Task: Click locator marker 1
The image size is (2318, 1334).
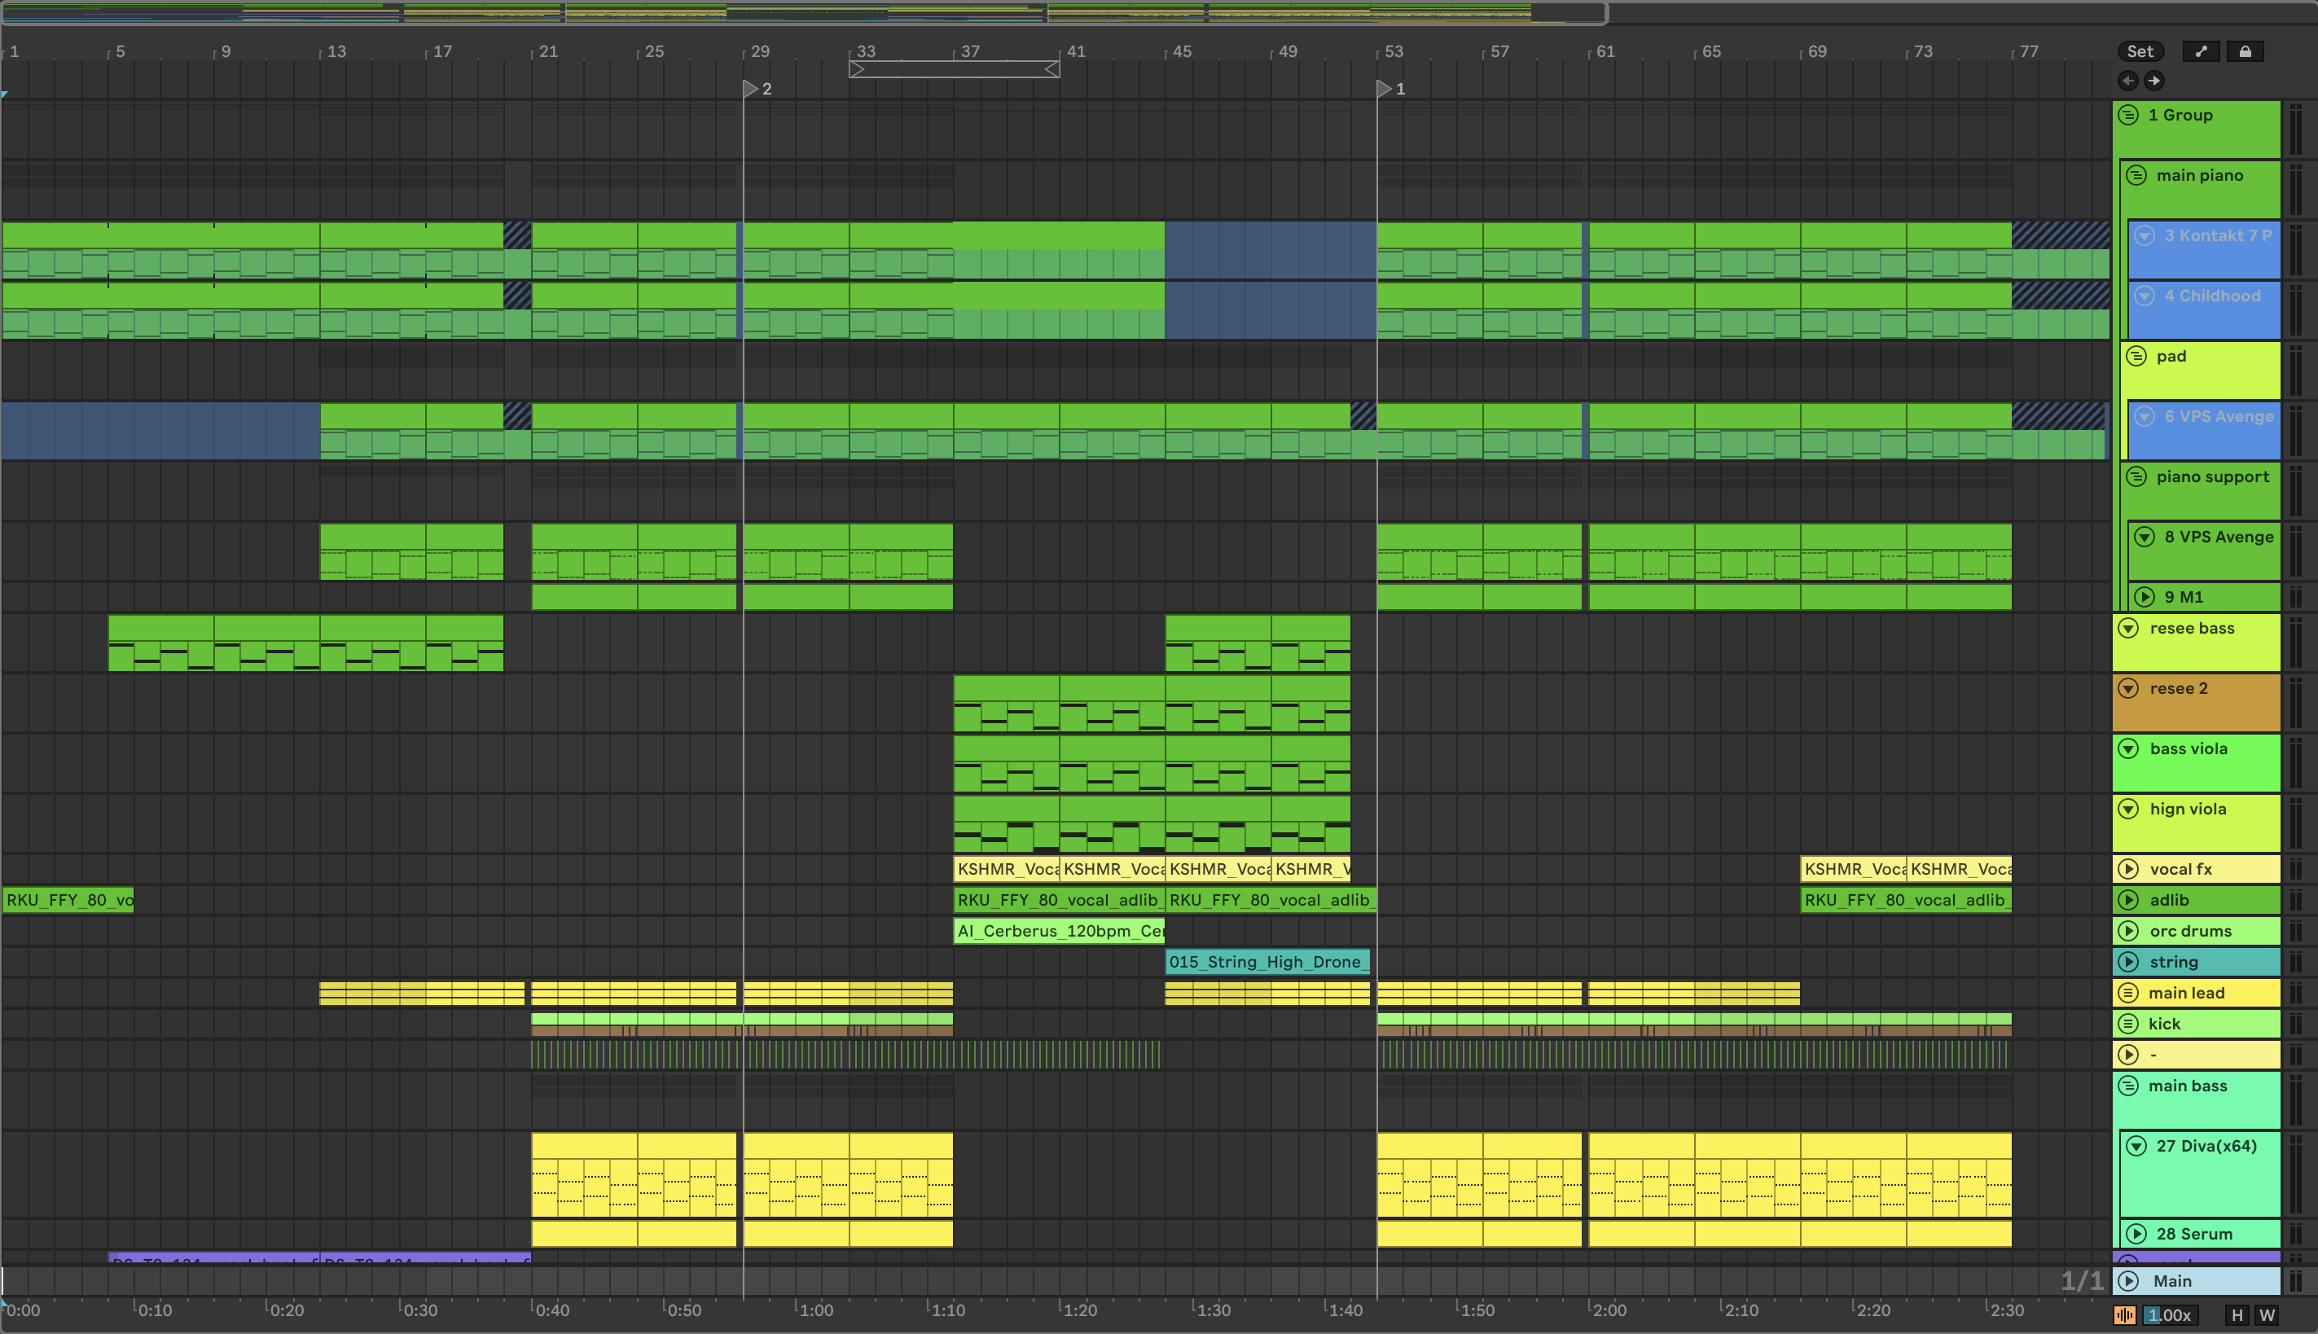Action: (x=1385, y=89)
